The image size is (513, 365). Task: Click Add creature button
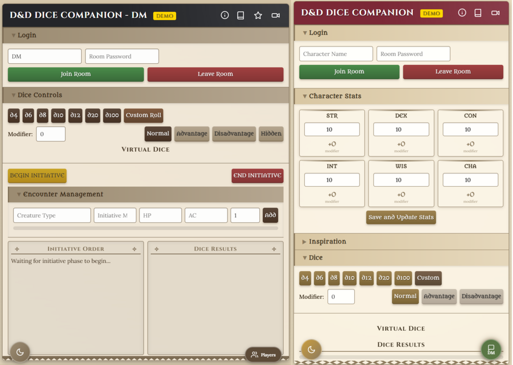click(270, 215)
